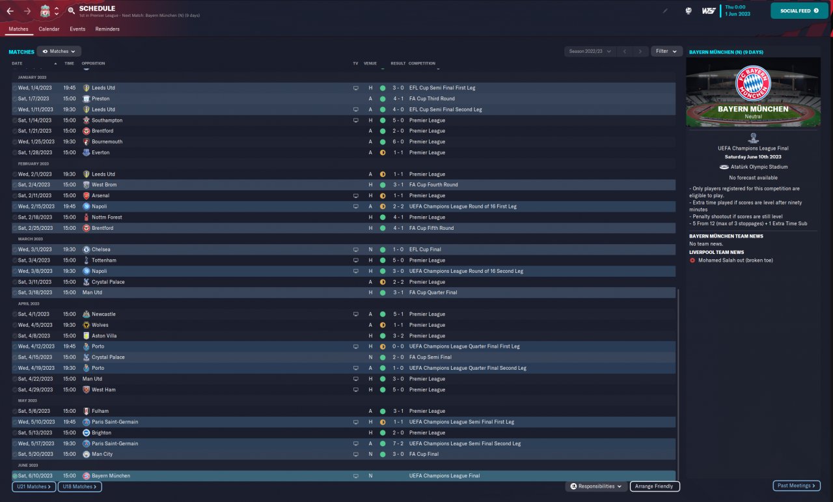The width and height of the screenshot is (833, 502).
Task: Open U18 Matches
Action: pos(80,486)
